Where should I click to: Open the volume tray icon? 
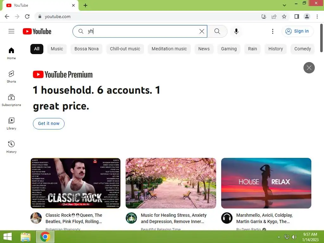coord(294,237)
